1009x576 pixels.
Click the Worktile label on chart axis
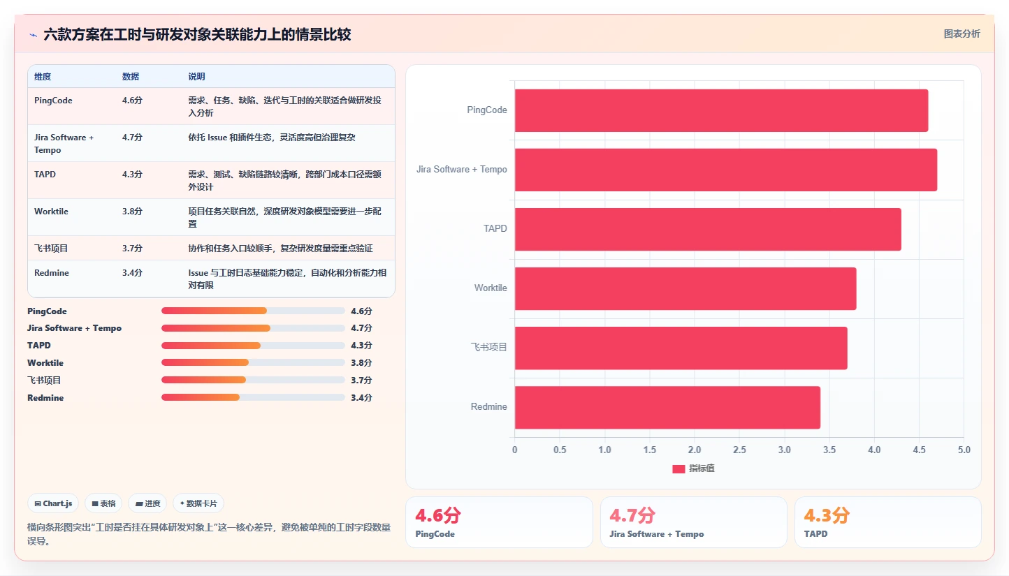(491, 288)
